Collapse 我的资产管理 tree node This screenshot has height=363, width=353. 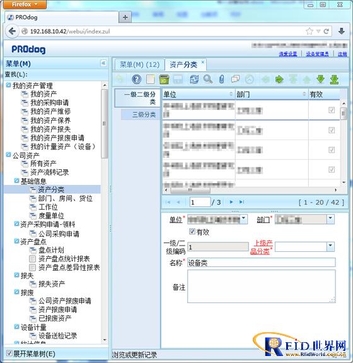point(8,85)
